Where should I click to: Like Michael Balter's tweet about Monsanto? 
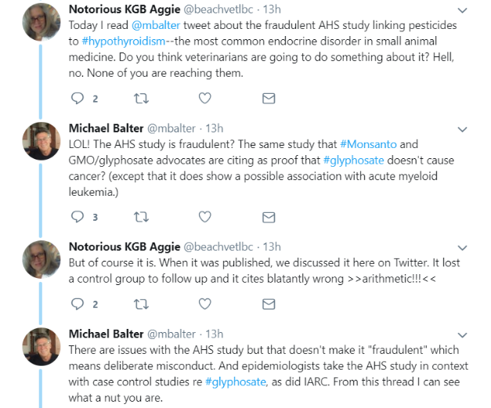[204, 218]
